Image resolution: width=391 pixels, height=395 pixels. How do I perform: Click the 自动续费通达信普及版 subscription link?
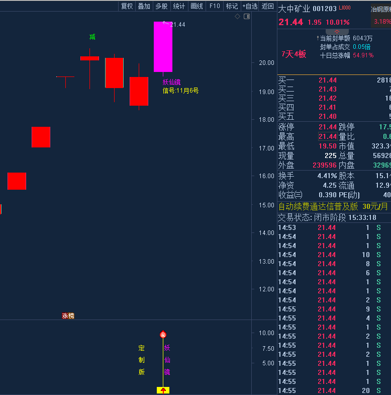coord(318,206)
